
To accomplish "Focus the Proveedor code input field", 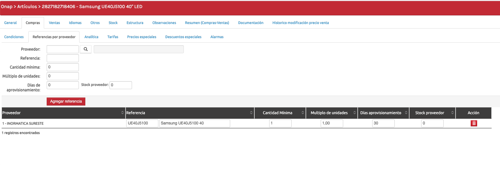I will [x=63, y=49].
